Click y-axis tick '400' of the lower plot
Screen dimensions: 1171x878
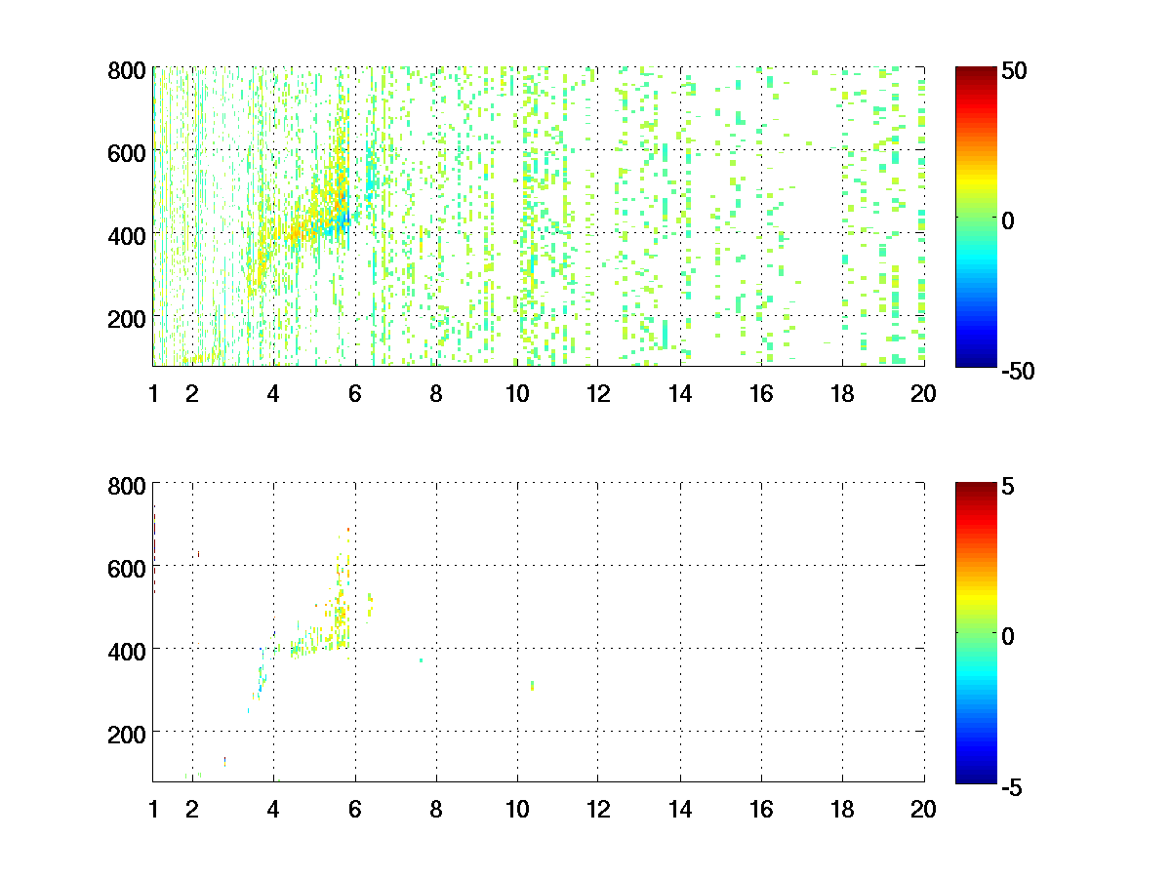click(127, 650)
